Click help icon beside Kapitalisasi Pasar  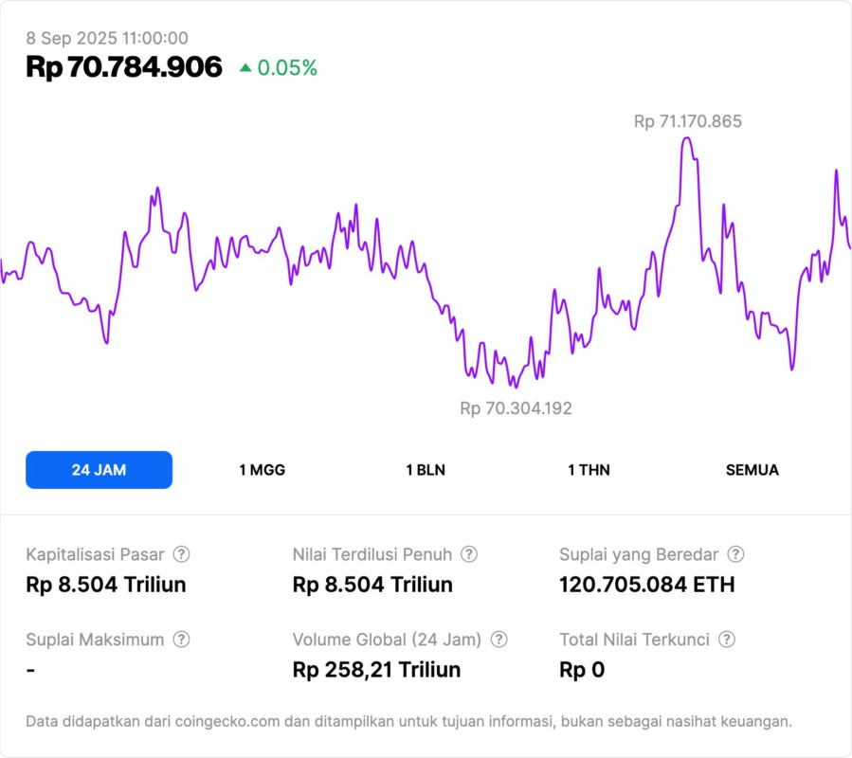pos(181,554)
